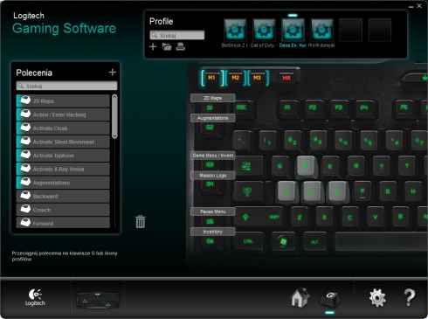The height and width of the screenshot is (319, 428).
Task: Click highlighted D key on keyboard image
Action: 337,191
